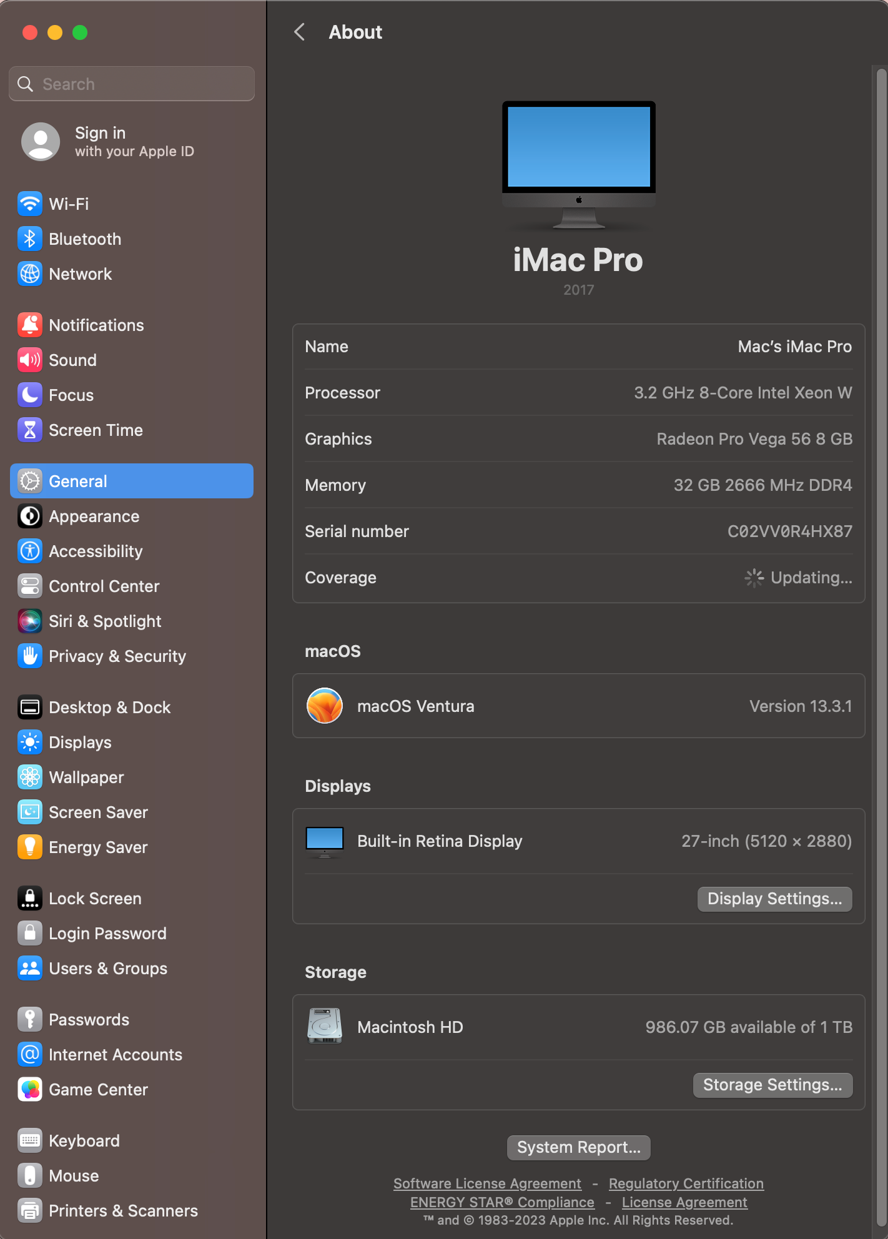
Task: Open Displays sun icon in sidebar
Action: point(30,742)
